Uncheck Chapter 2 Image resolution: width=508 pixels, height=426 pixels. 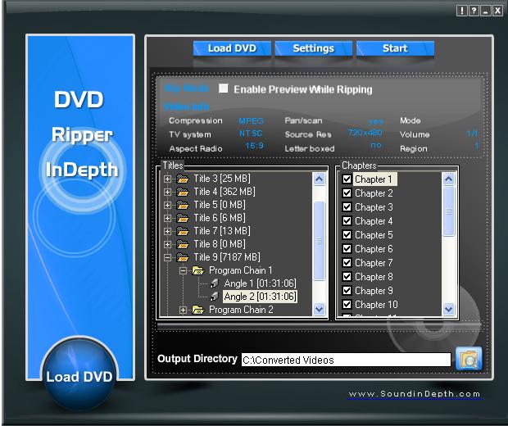[x=347, y=193]
